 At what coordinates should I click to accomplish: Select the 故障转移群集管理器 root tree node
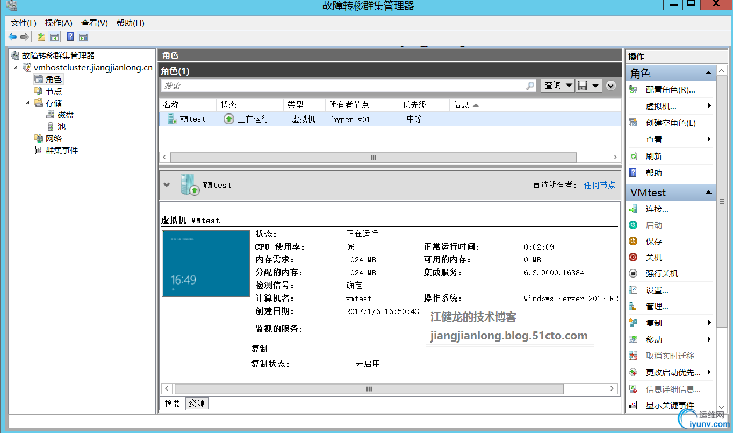(x=58, y=55)
